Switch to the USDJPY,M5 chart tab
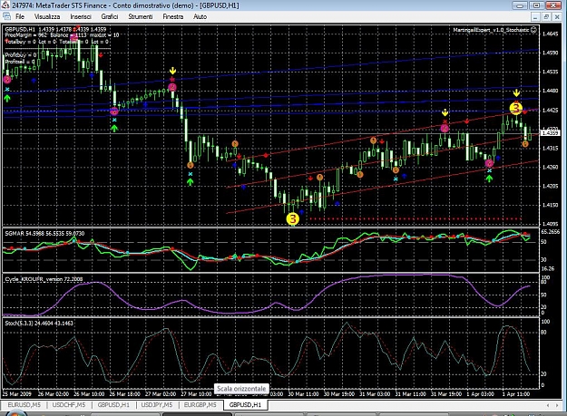567x416 pixels. point(157,405)
